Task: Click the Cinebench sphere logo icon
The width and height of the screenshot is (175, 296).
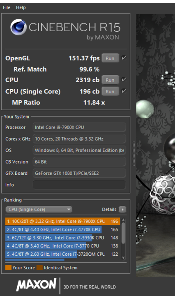Action: pos(18,27)
